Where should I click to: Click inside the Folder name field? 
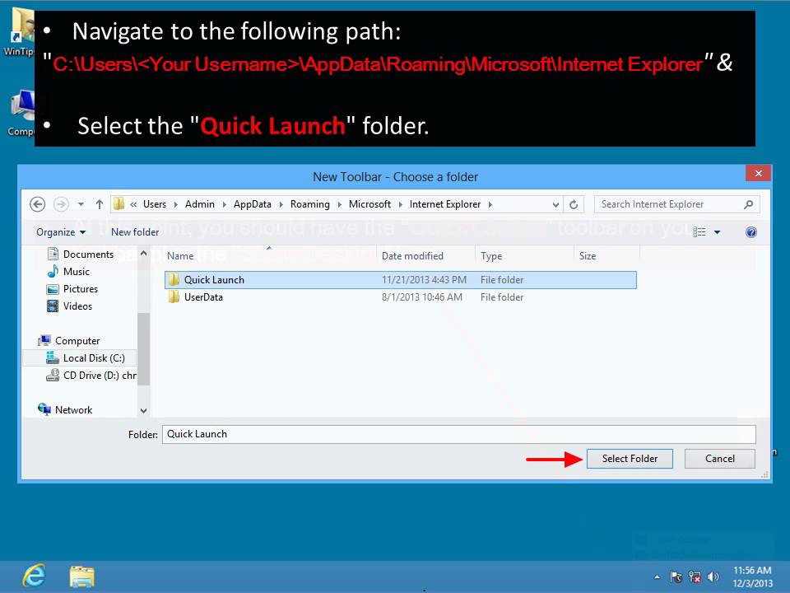(370, 433)
